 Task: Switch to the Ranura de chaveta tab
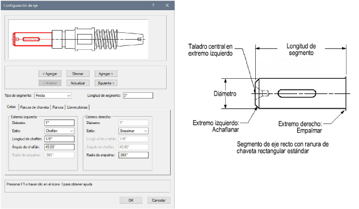(x=35, y=107)
